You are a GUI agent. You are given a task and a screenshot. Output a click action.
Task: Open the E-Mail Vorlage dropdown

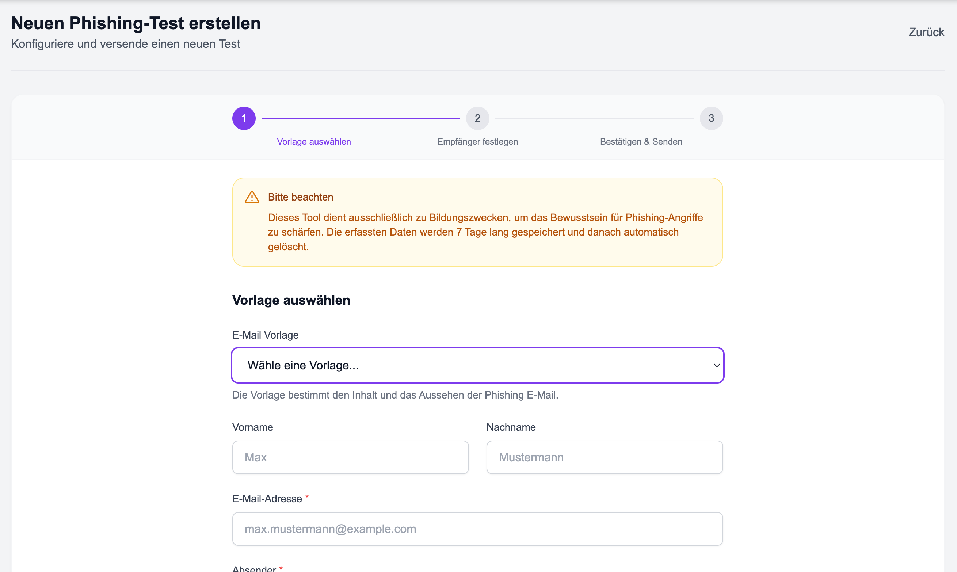[477, 365]
